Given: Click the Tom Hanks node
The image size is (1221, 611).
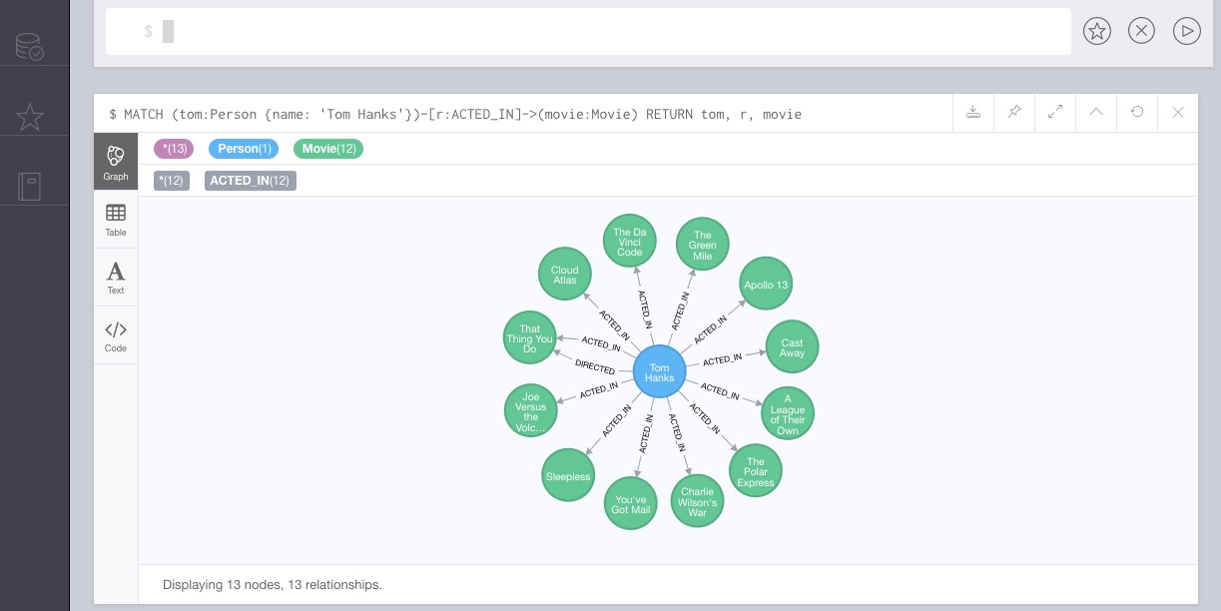Looking at the screenshot, I should coord(659,372).
